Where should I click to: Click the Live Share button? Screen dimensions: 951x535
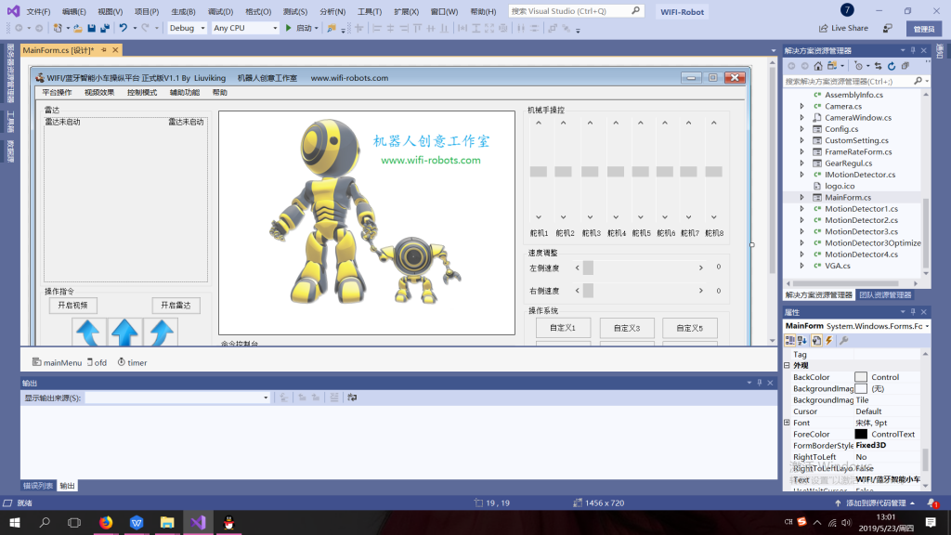pyautogui.click(x=843, y=28)
